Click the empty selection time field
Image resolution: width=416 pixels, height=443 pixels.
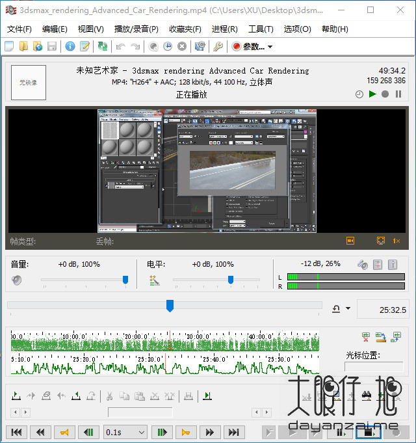(x=140, y=412)
